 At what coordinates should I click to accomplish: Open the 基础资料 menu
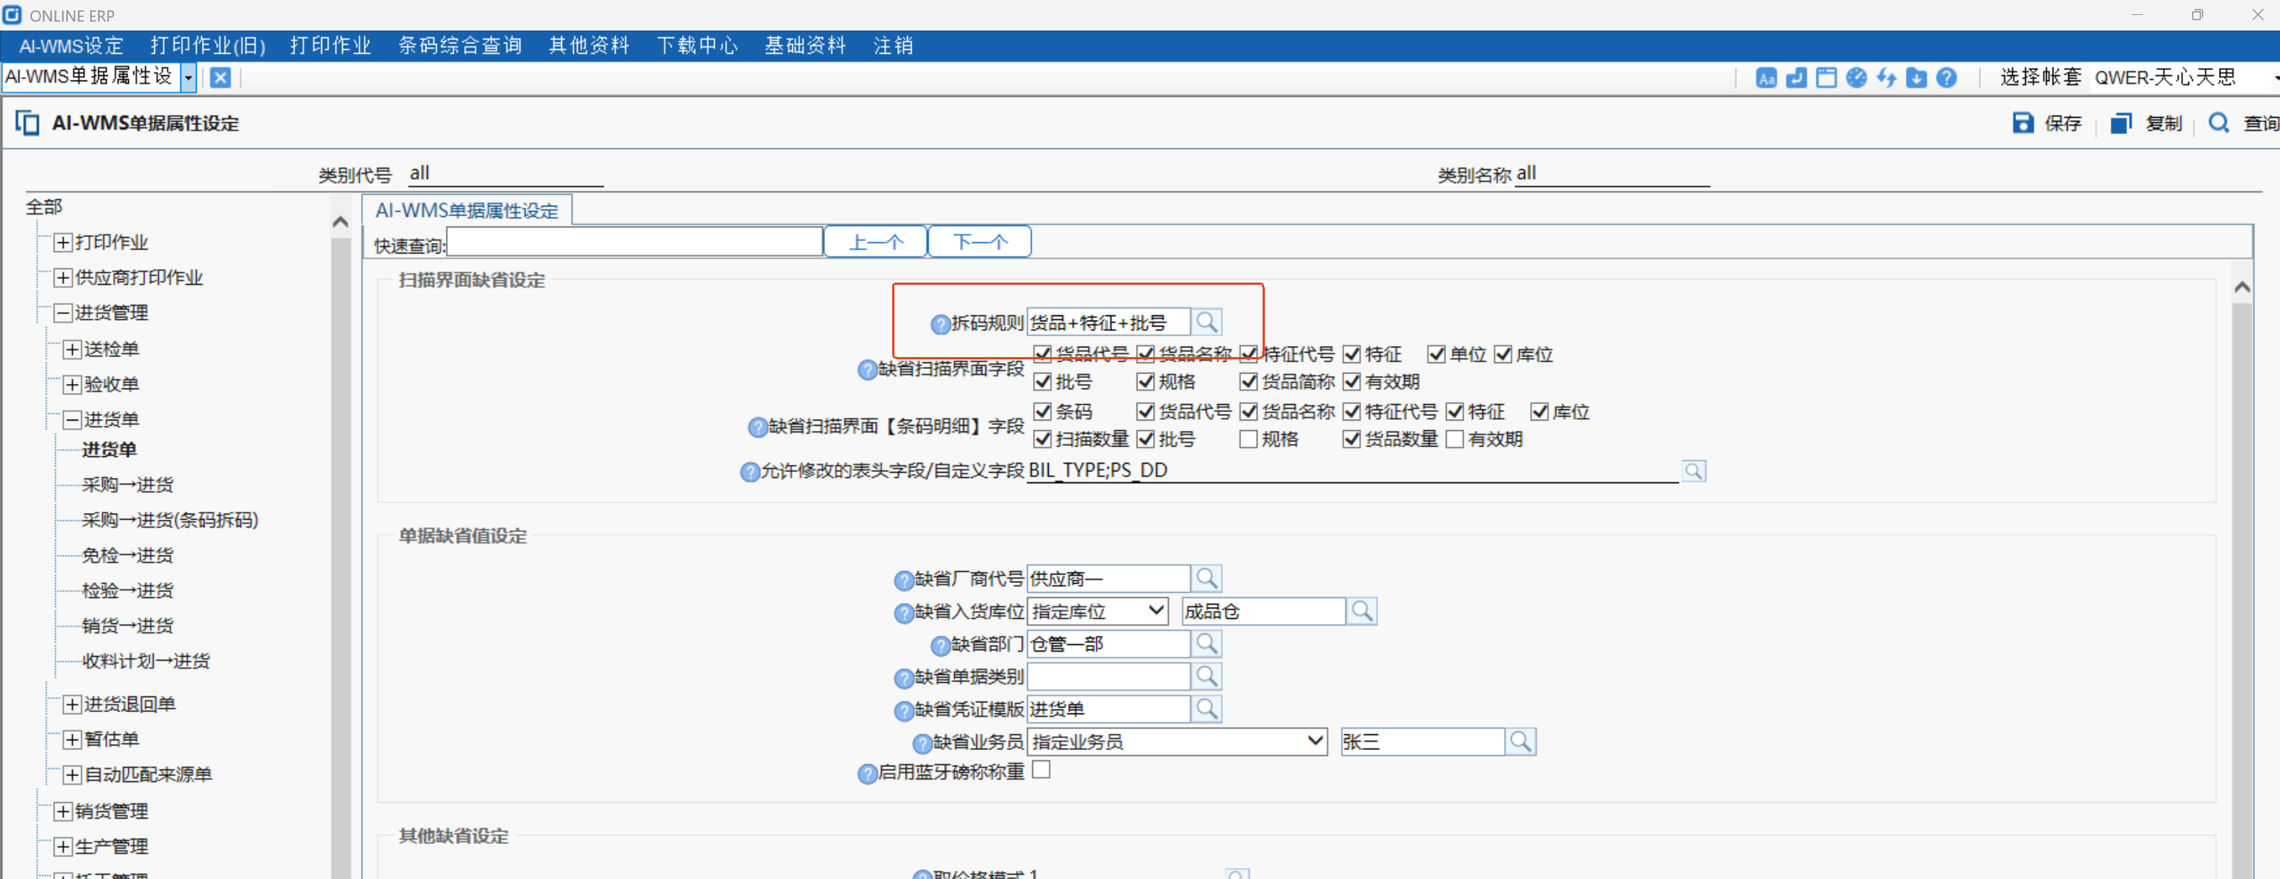(804, 45)
